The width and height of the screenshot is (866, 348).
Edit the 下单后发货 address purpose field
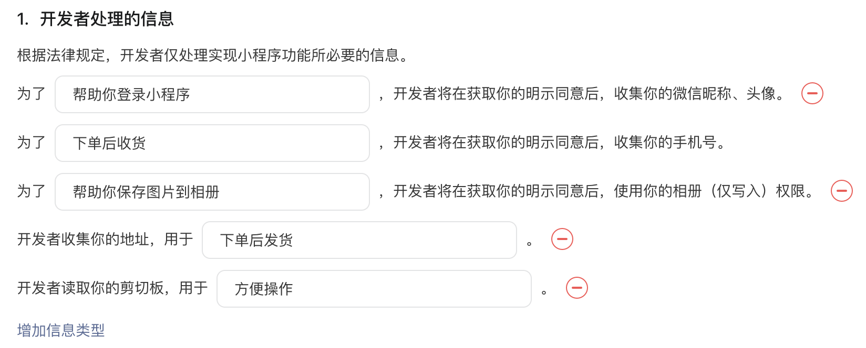pos(359,240)
